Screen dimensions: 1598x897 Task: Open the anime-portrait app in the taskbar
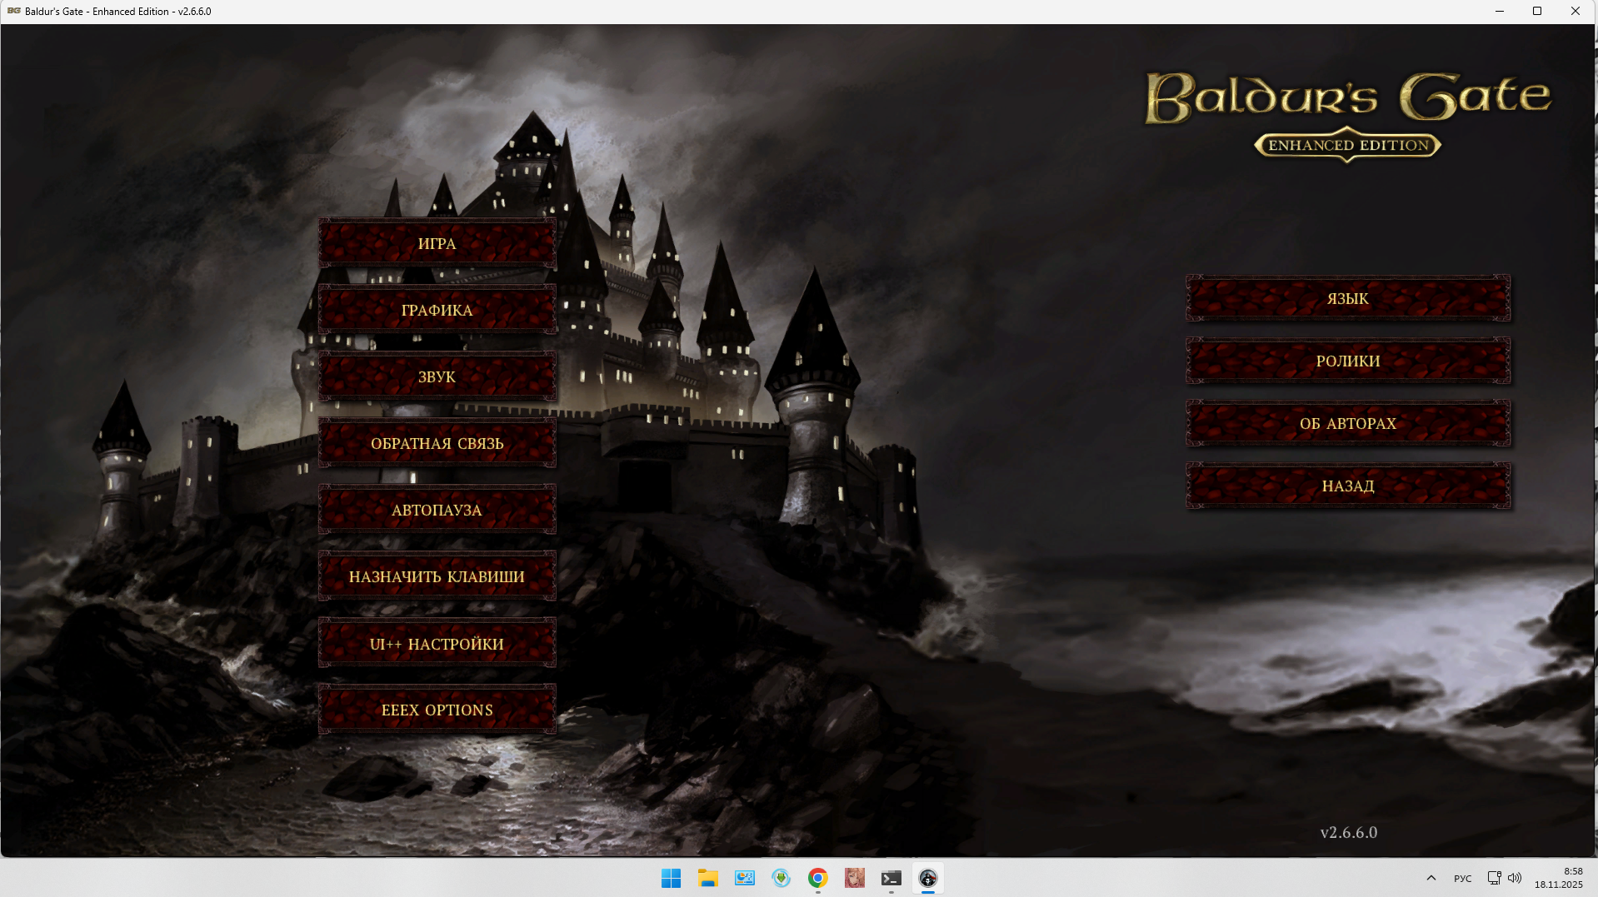(x=854, y=878)
